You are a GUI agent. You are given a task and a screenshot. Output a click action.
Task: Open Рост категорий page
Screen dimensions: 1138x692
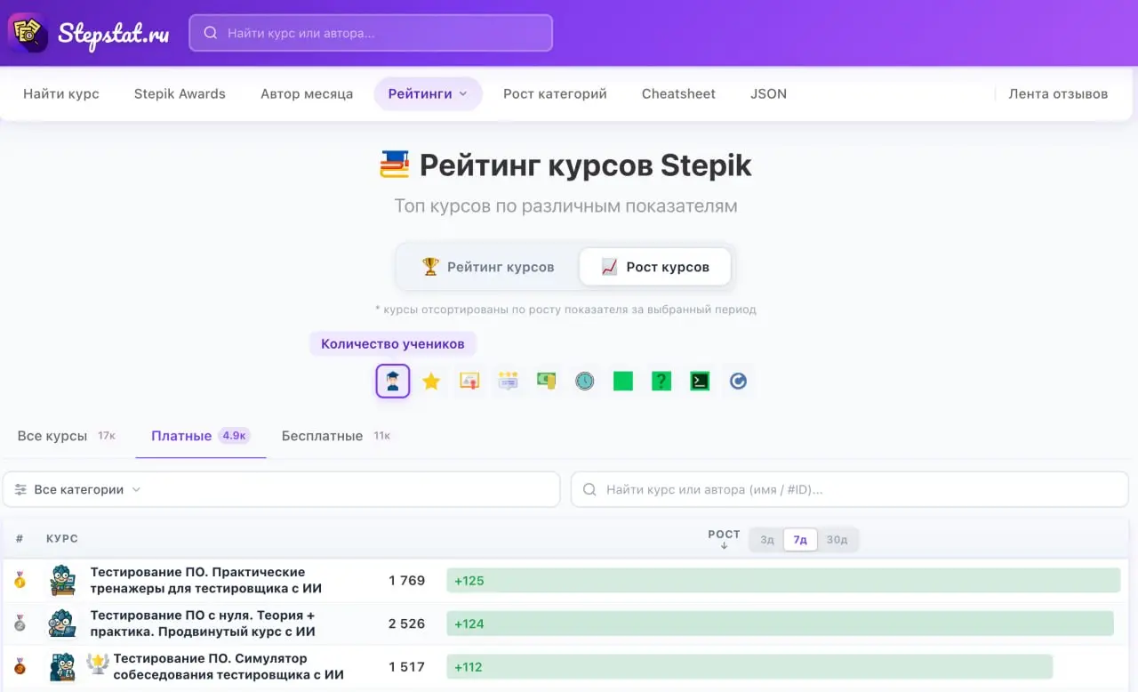pyautogui.click(x=555, y=93)
